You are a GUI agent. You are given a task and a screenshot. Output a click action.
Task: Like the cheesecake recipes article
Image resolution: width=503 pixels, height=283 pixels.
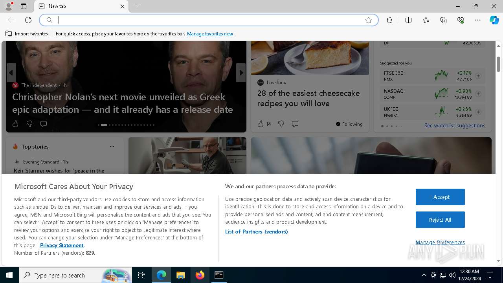click(x=264, y=124)
